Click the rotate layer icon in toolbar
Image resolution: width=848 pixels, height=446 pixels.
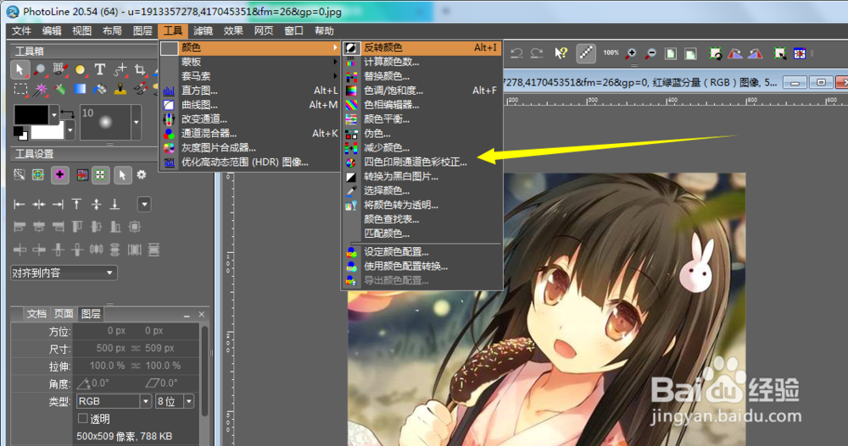pos(716,53)
